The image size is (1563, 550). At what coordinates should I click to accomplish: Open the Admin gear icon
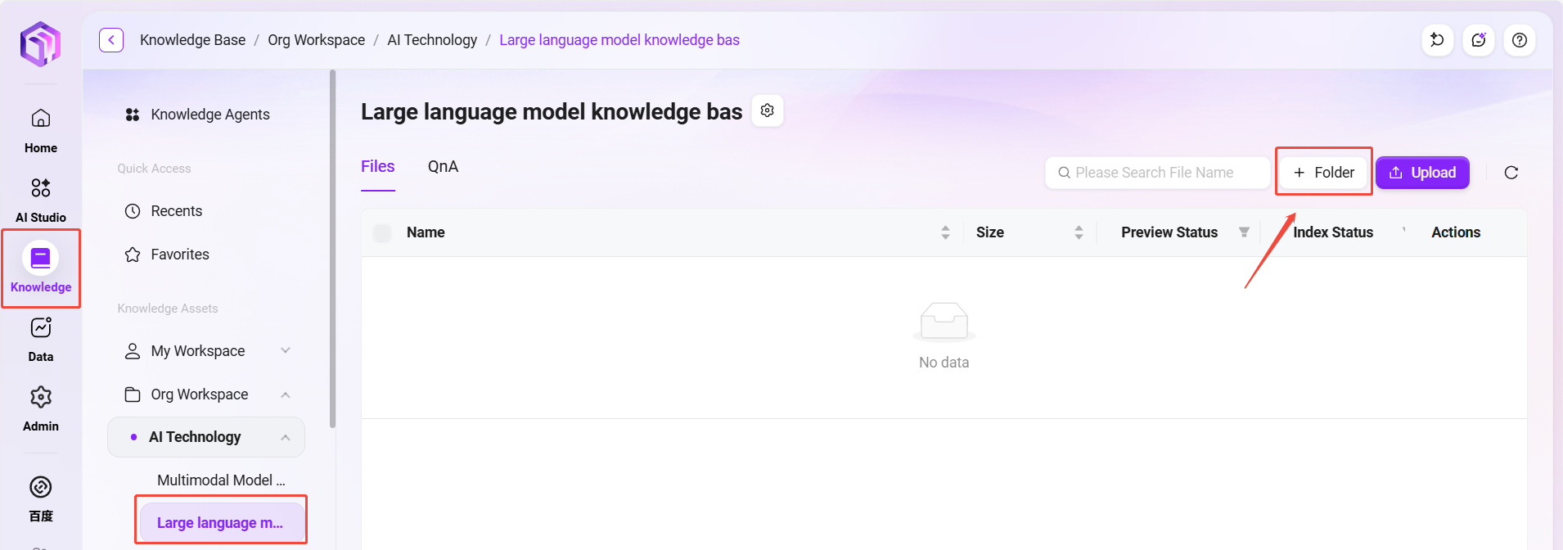(41, 398)
